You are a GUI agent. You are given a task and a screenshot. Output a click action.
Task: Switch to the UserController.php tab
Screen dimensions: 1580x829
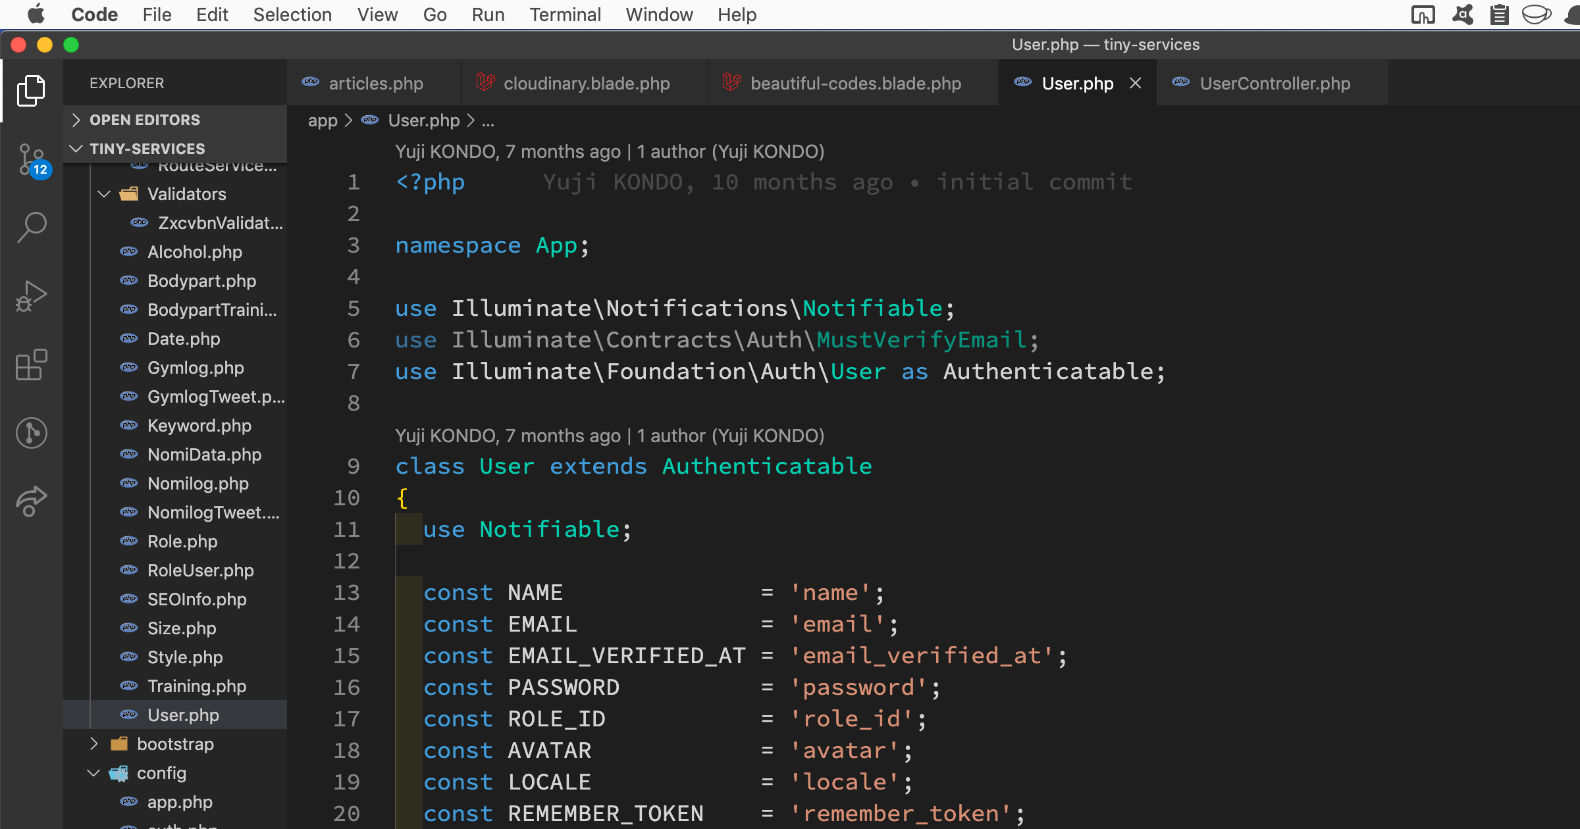[1274, 84]
